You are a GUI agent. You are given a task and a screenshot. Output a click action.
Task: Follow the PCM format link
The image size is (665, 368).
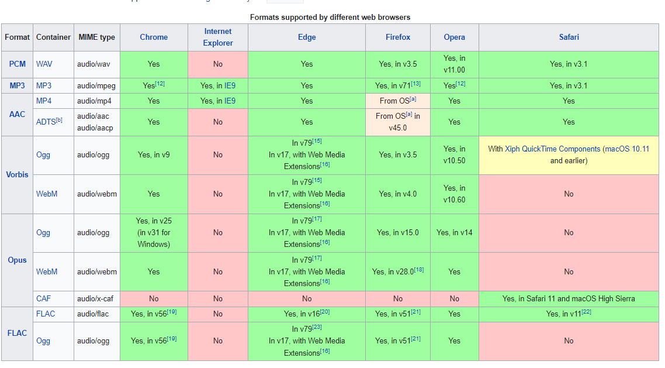click(x=18, y=64)
